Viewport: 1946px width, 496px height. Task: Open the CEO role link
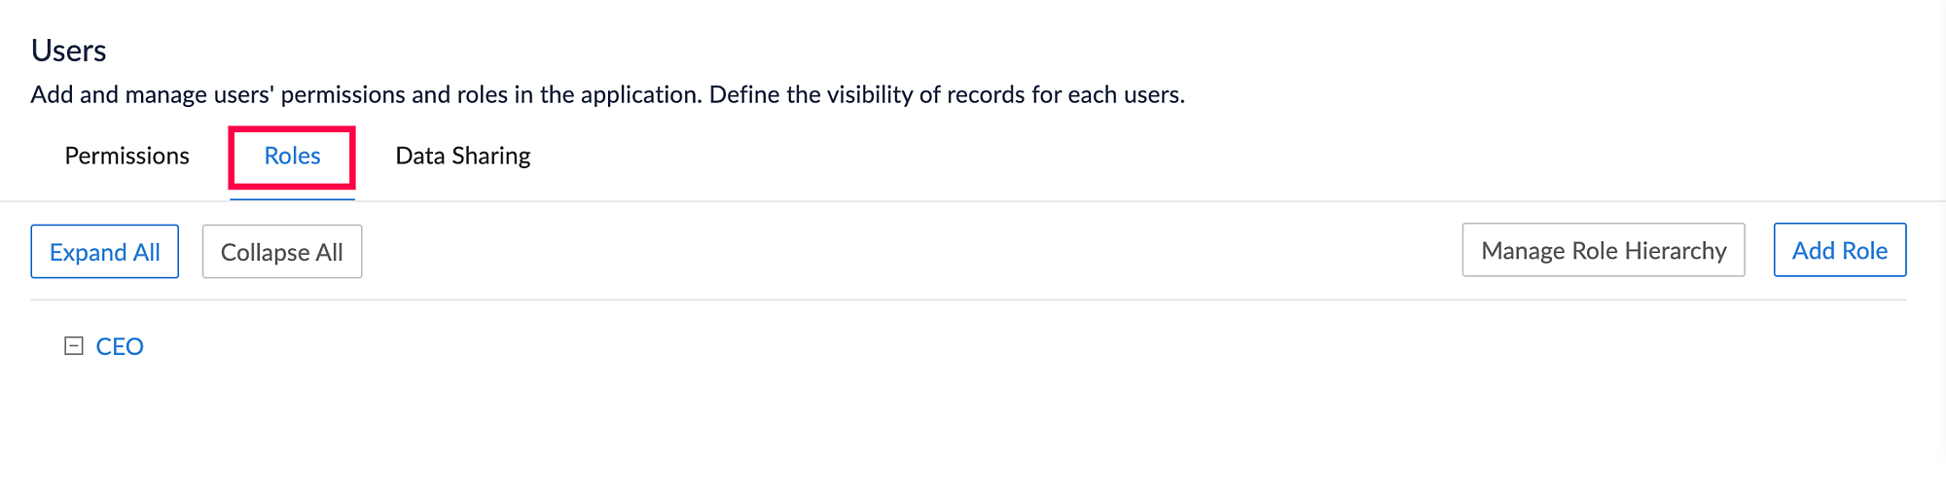120,347
